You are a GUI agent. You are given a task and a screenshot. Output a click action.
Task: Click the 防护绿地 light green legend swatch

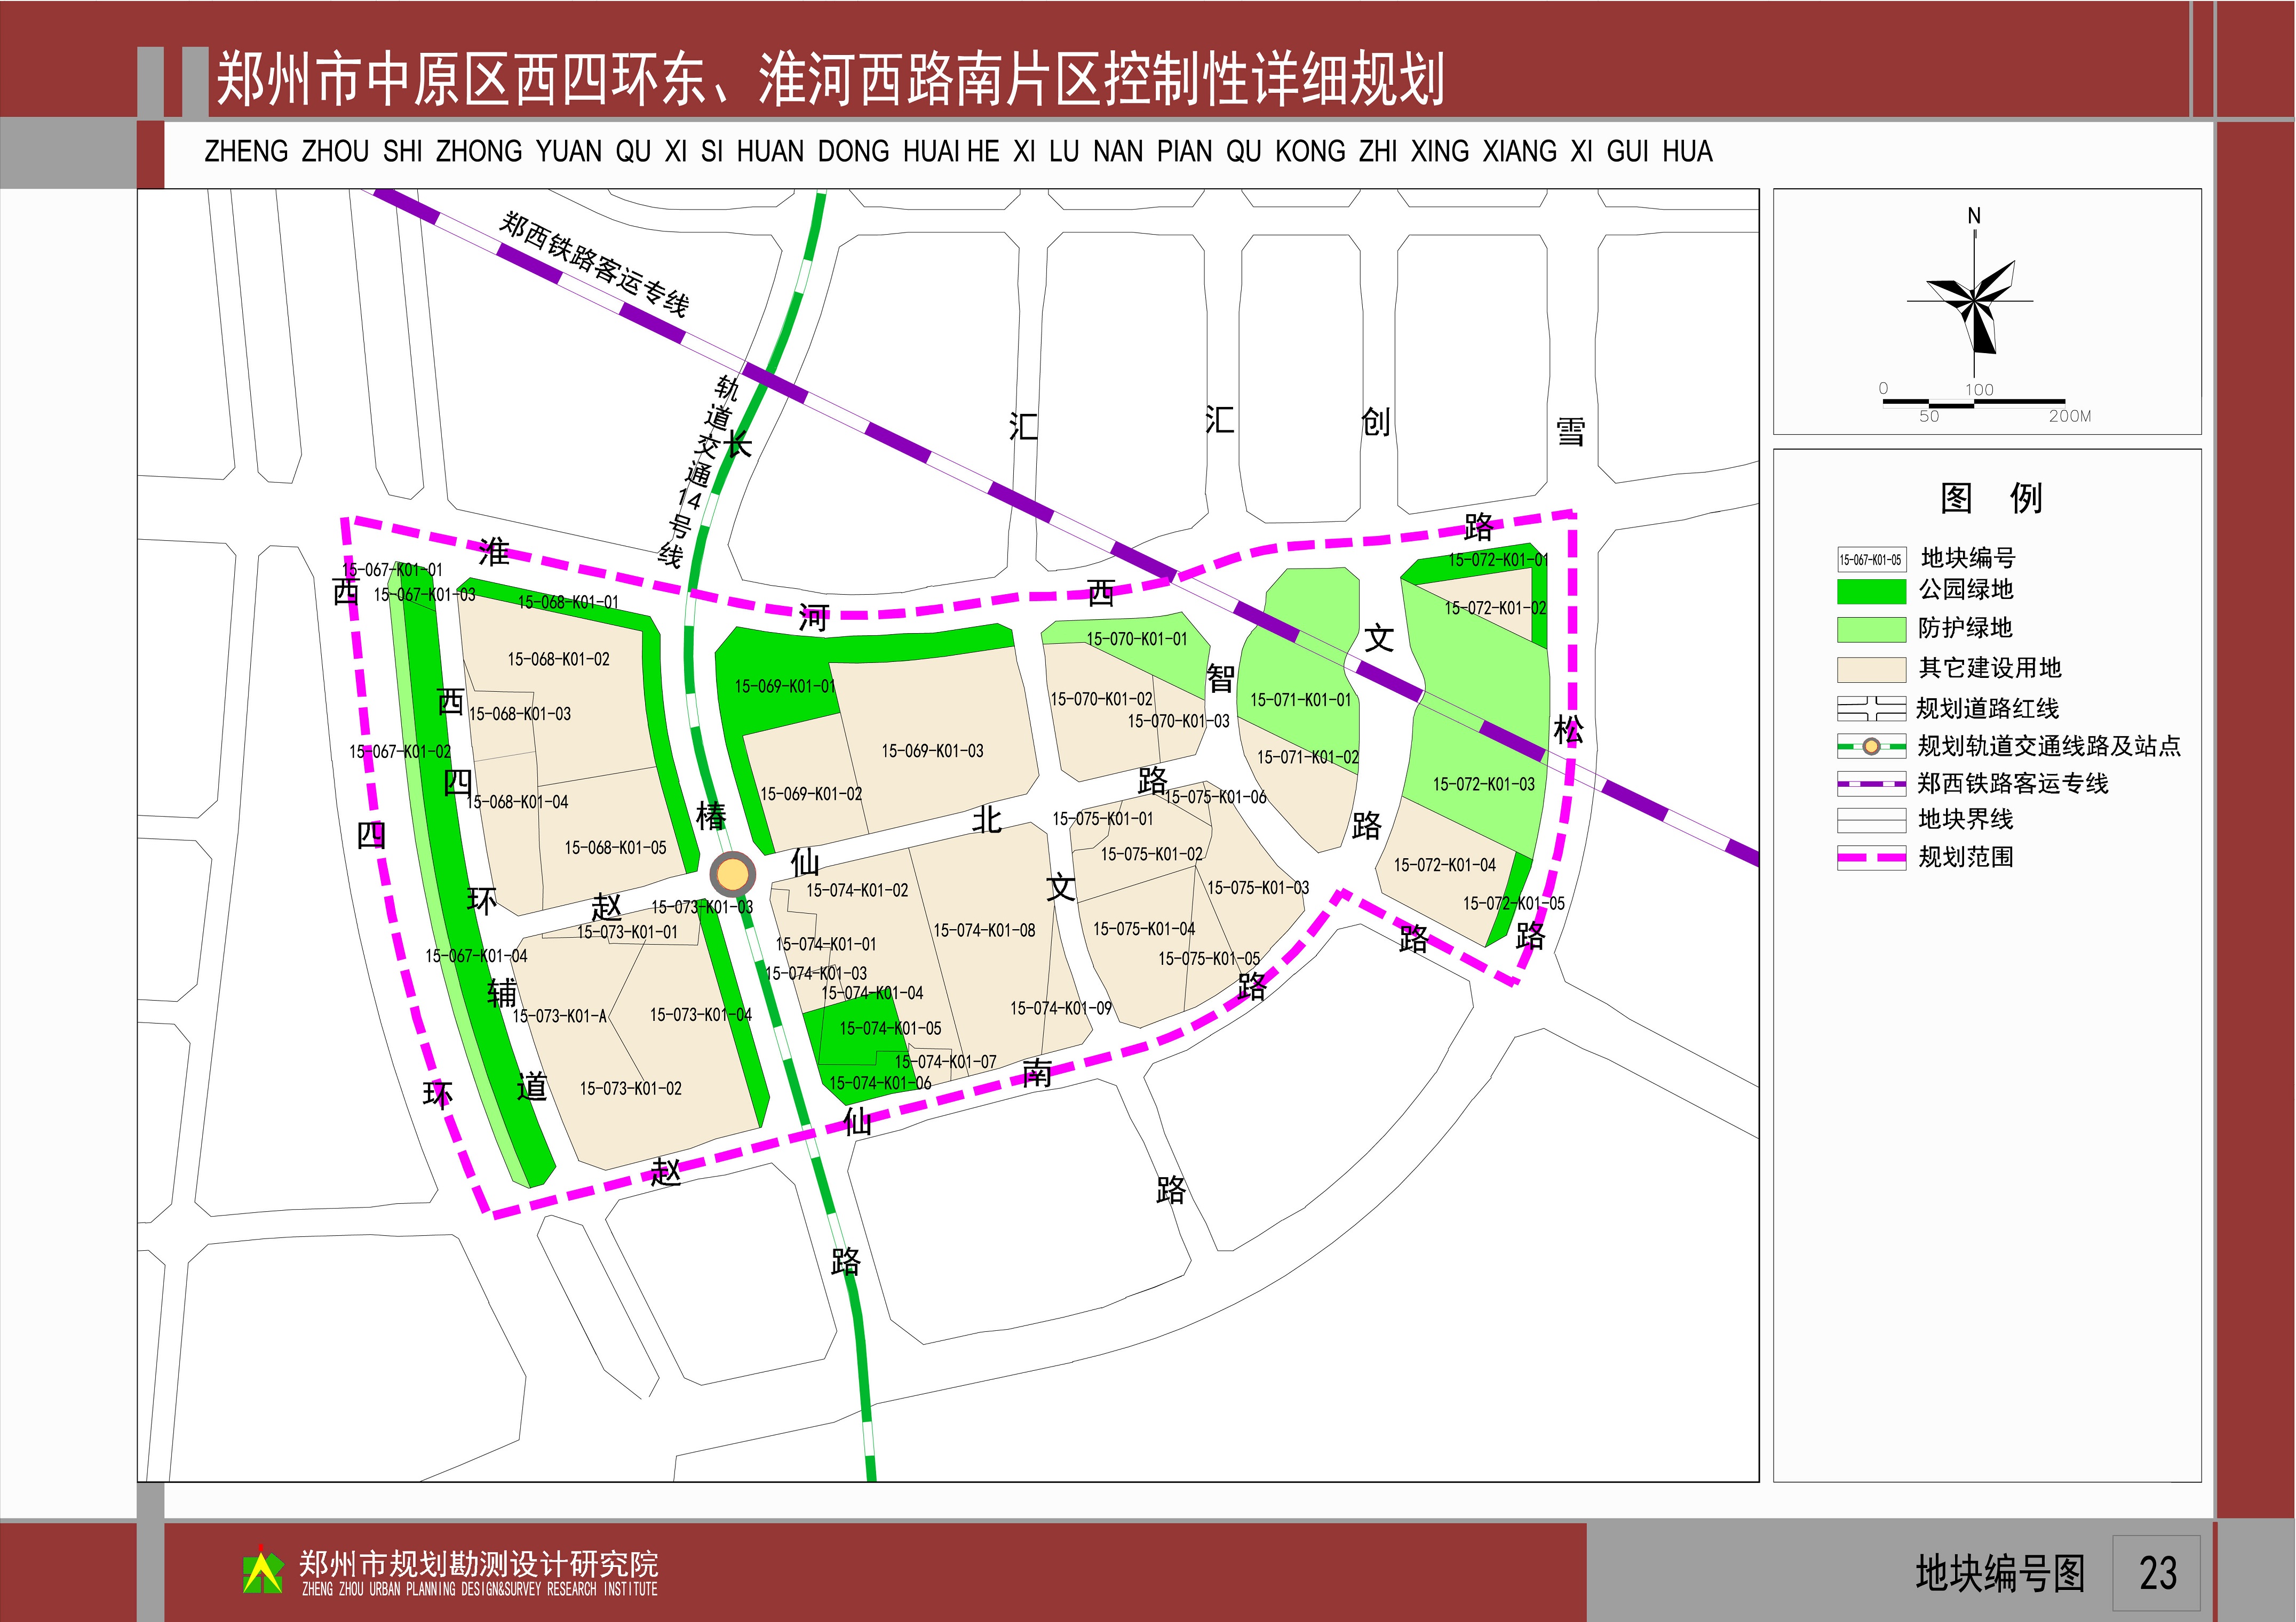coord(1871,629)
